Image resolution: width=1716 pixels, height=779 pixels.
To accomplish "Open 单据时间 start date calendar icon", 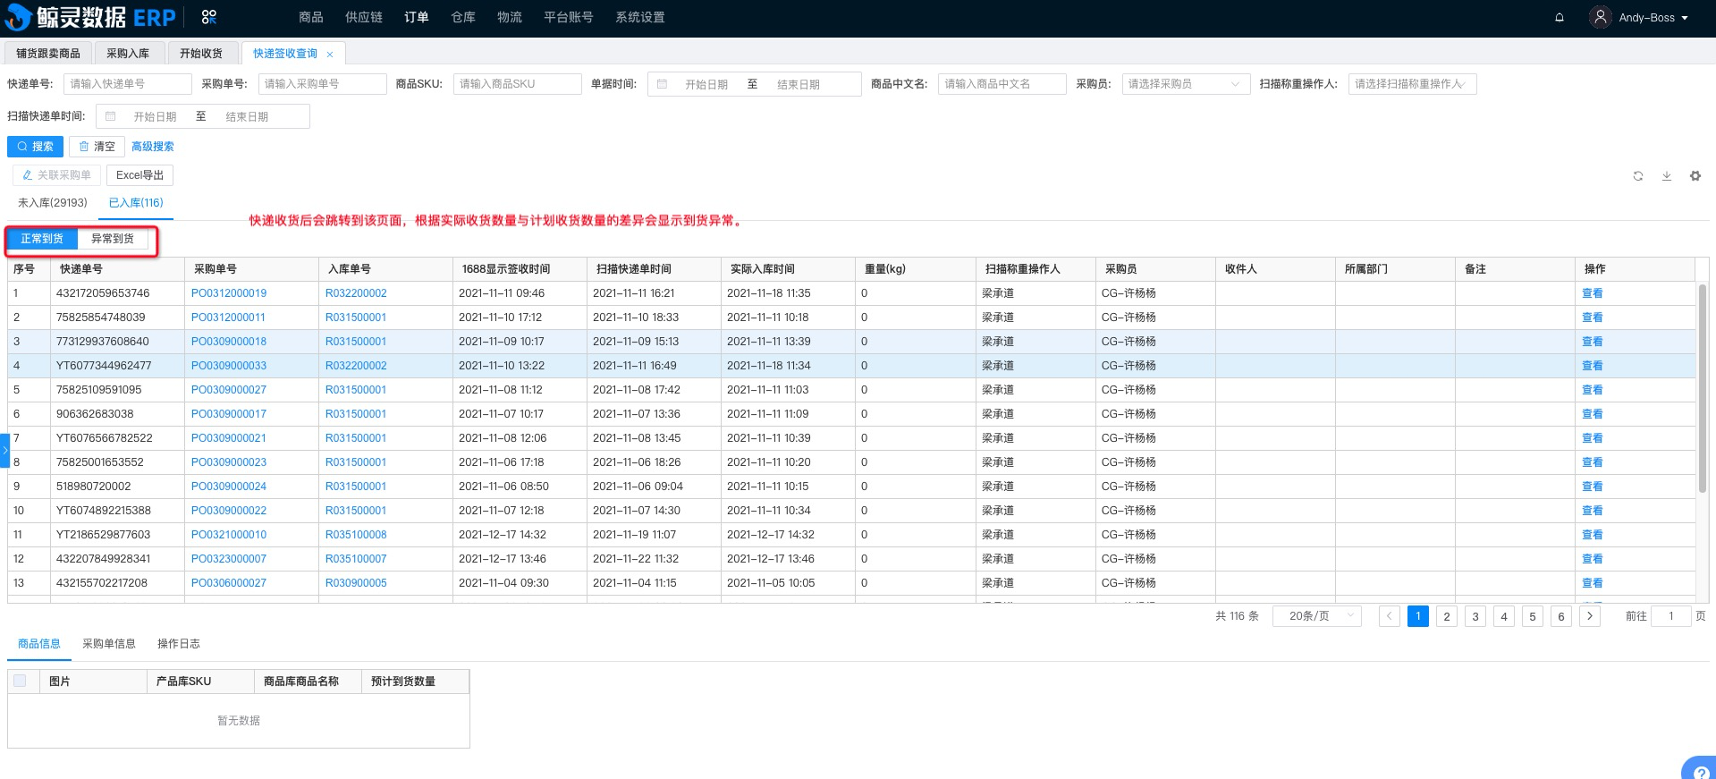I will click(x=662, y=84).
